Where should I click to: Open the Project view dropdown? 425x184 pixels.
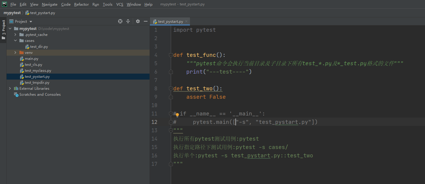pyautogui.click(x=31, y=22)
